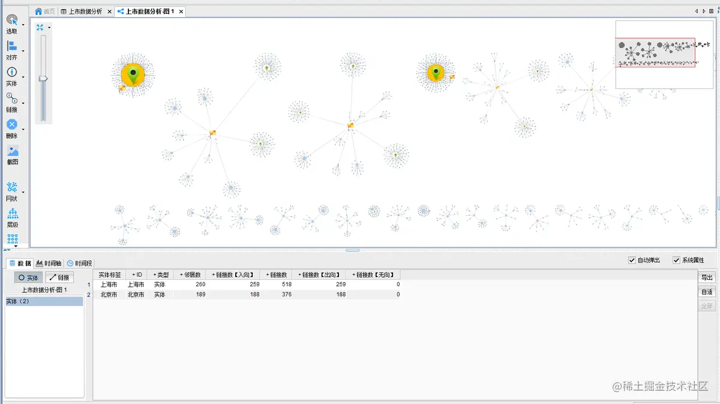Click the orange hub node of left cluster
Viewport: 720px width, 404px height.
(212, 133)
